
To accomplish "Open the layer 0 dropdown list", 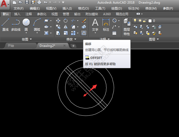I will click(x=155, y=21).
